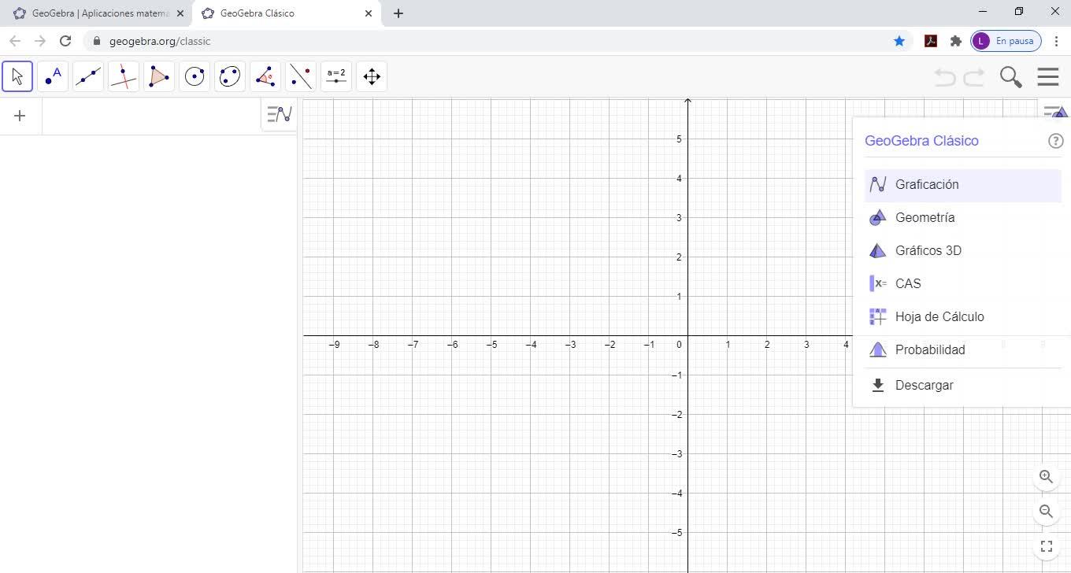Choose the CAS perspective
Image resolution: width=1071 pixels, height=573 pixels.
point(963,284)
